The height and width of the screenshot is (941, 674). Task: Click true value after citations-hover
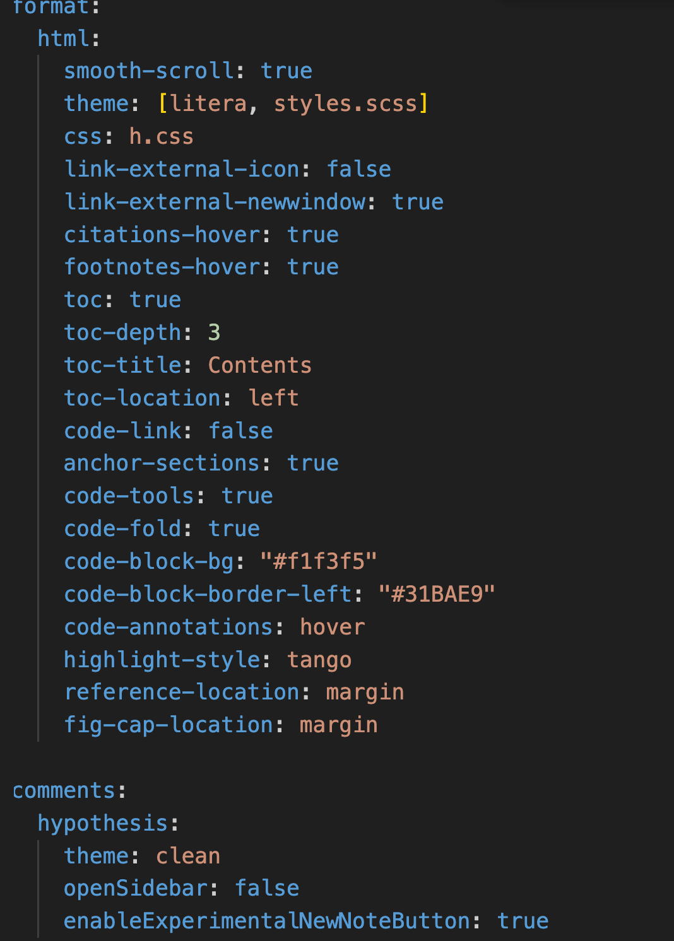coord(312,235)
